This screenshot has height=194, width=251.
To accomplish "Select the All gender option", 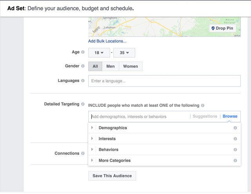I will coord(95,66).
